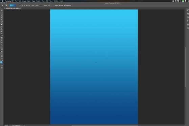The height and width of the screenshot is (126, 189).
Task: Toggle the Reverse gradient checkbox
Action: coord(56,5)
